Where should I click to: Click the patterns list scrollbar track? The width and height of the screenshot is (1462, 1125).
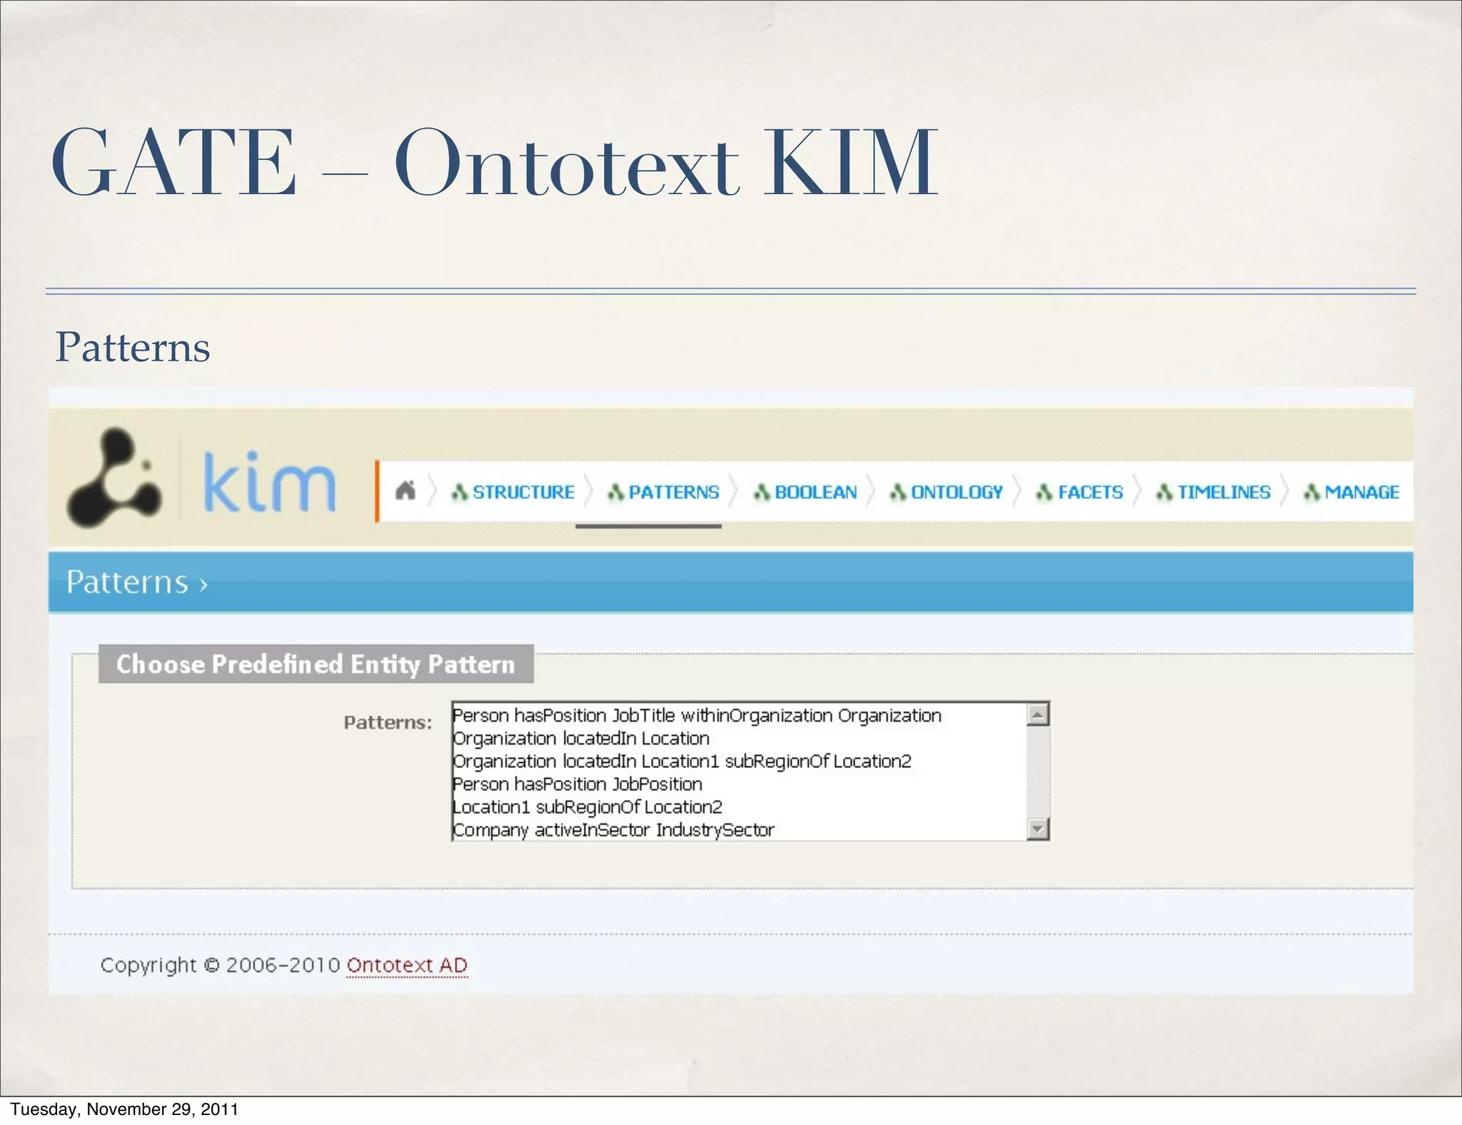(x=1038, y=772)
